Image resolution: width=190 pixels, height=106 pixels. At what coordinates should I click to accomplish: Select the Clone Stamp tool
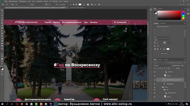coord(2,33)
